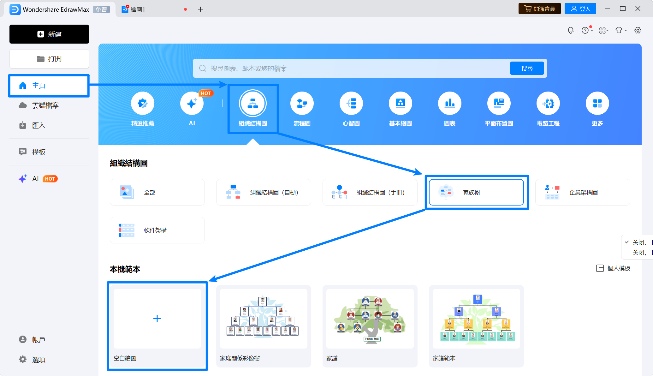Image resolution: width=653 pixels, height=376 pixels.
Task: Open 雲端檔案 in the sidebar
Action: (49, 105)
